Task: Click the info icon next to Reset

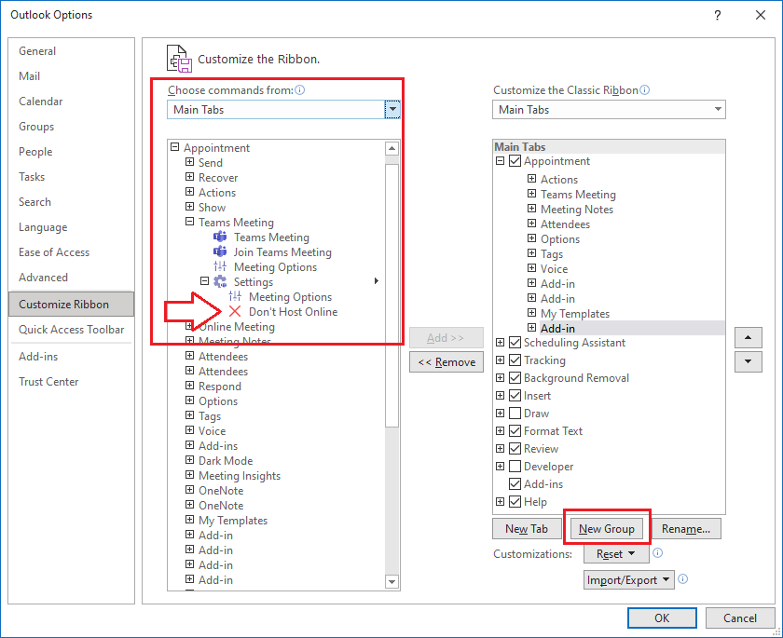Action: coord(658,552)
